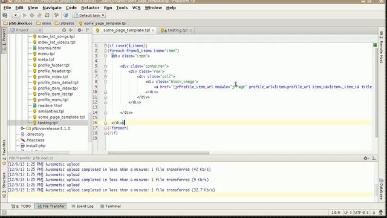Open the Help menu

171,8
